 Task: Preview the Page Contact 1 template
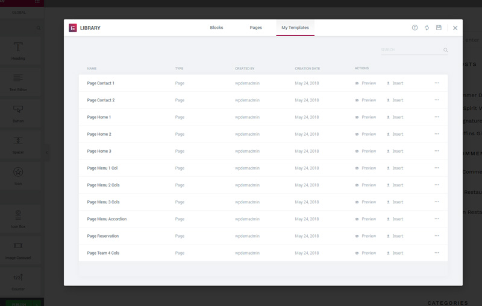pos(366,83)
